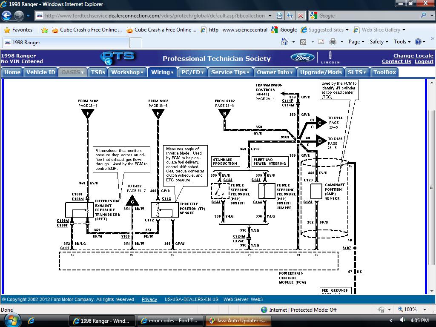Switch to Java Auto Updater taskbar window
436x327 pixels.
tap(239, 321)
